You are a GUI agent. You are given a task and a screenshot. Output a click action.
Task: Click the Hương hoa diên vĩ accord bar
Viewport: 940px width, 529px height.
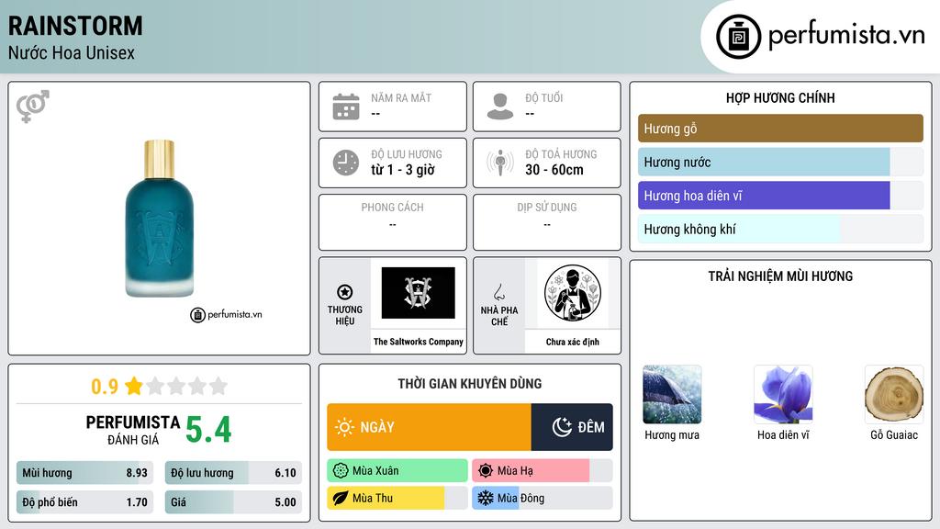780,196
